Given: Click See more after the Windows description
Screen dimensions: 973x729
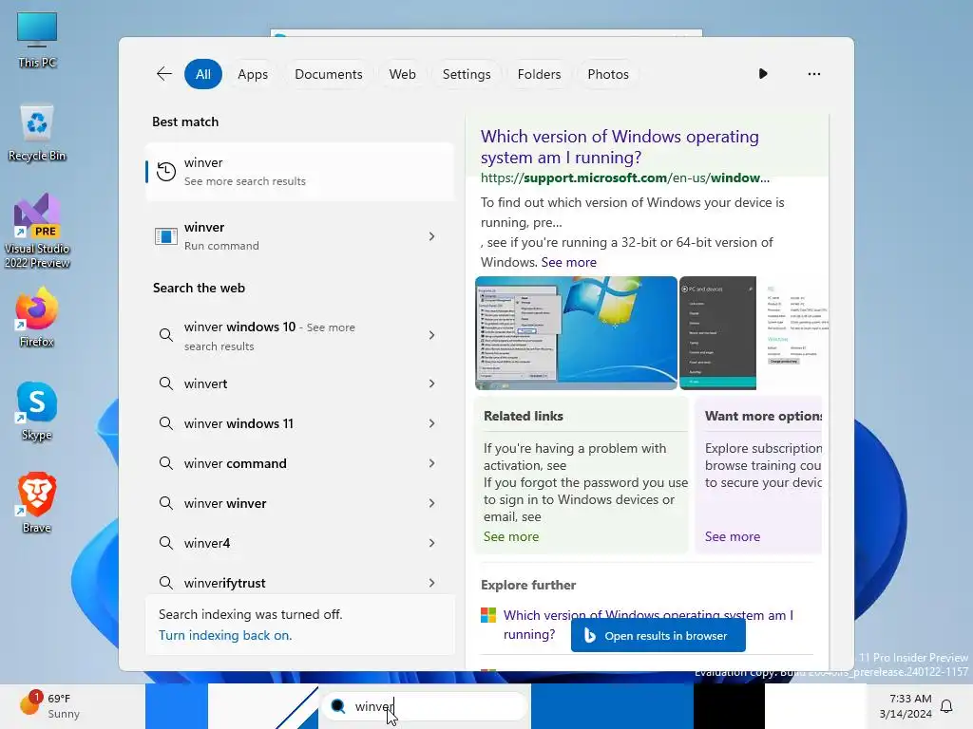Looking at the screenshot, I should point(568,262).
